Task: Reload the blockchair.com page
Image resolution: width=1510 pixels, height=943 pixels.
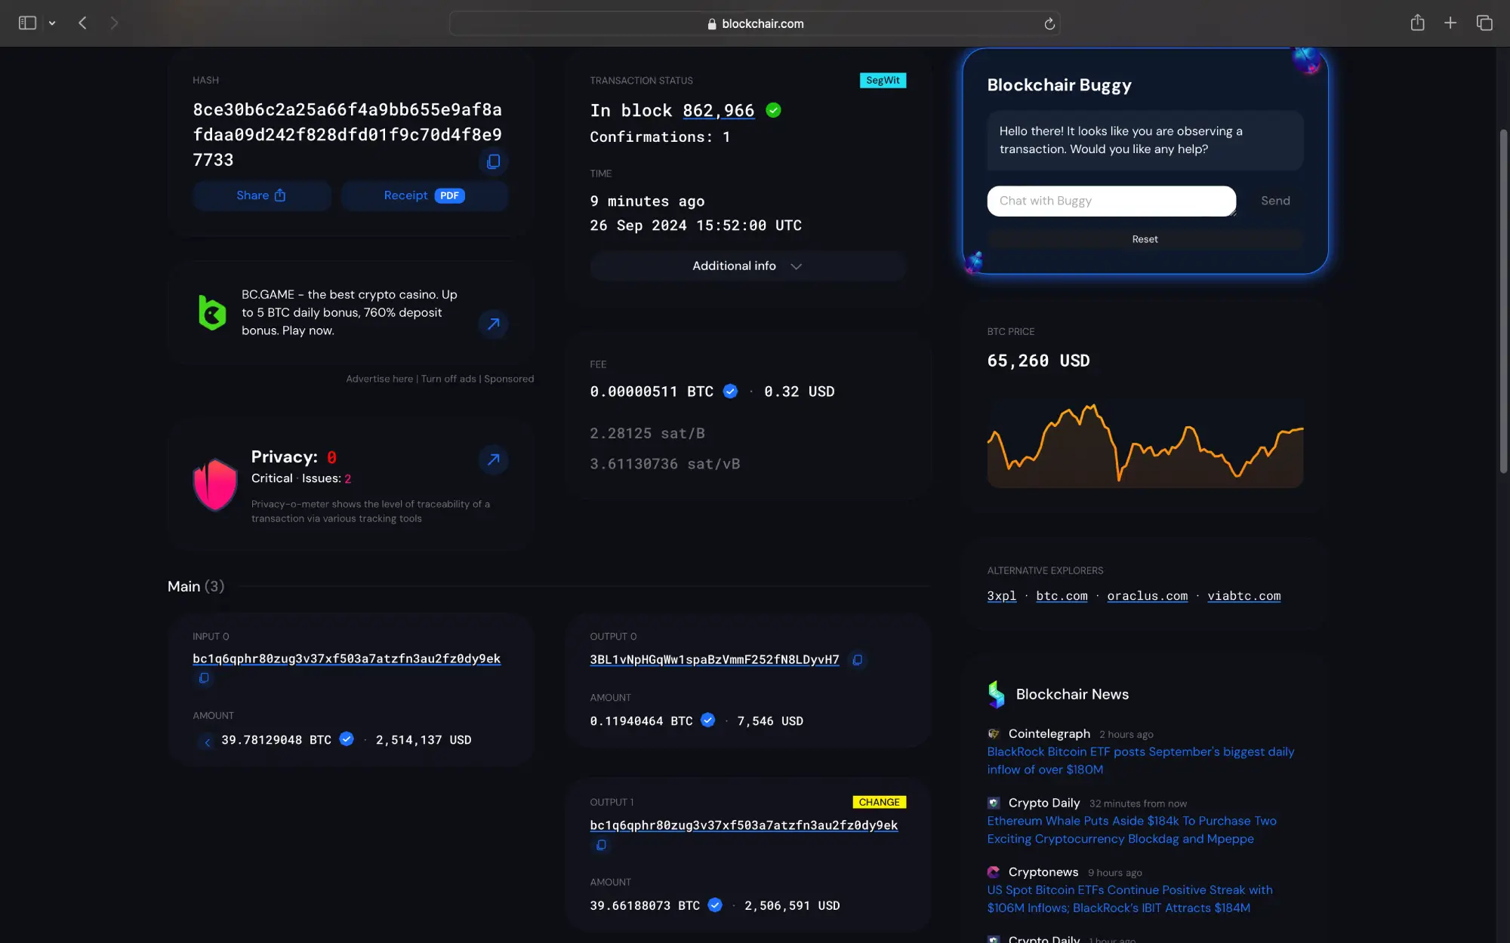Action: [1049, 23]
